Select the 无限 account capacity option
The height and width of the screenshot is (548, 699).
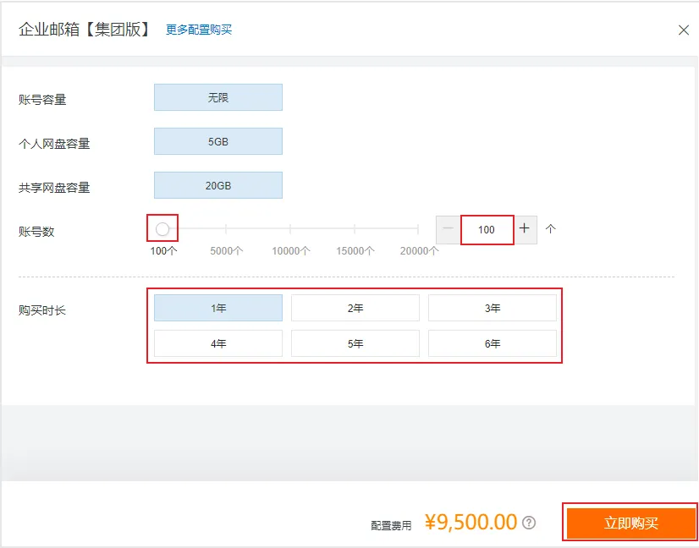217,97
